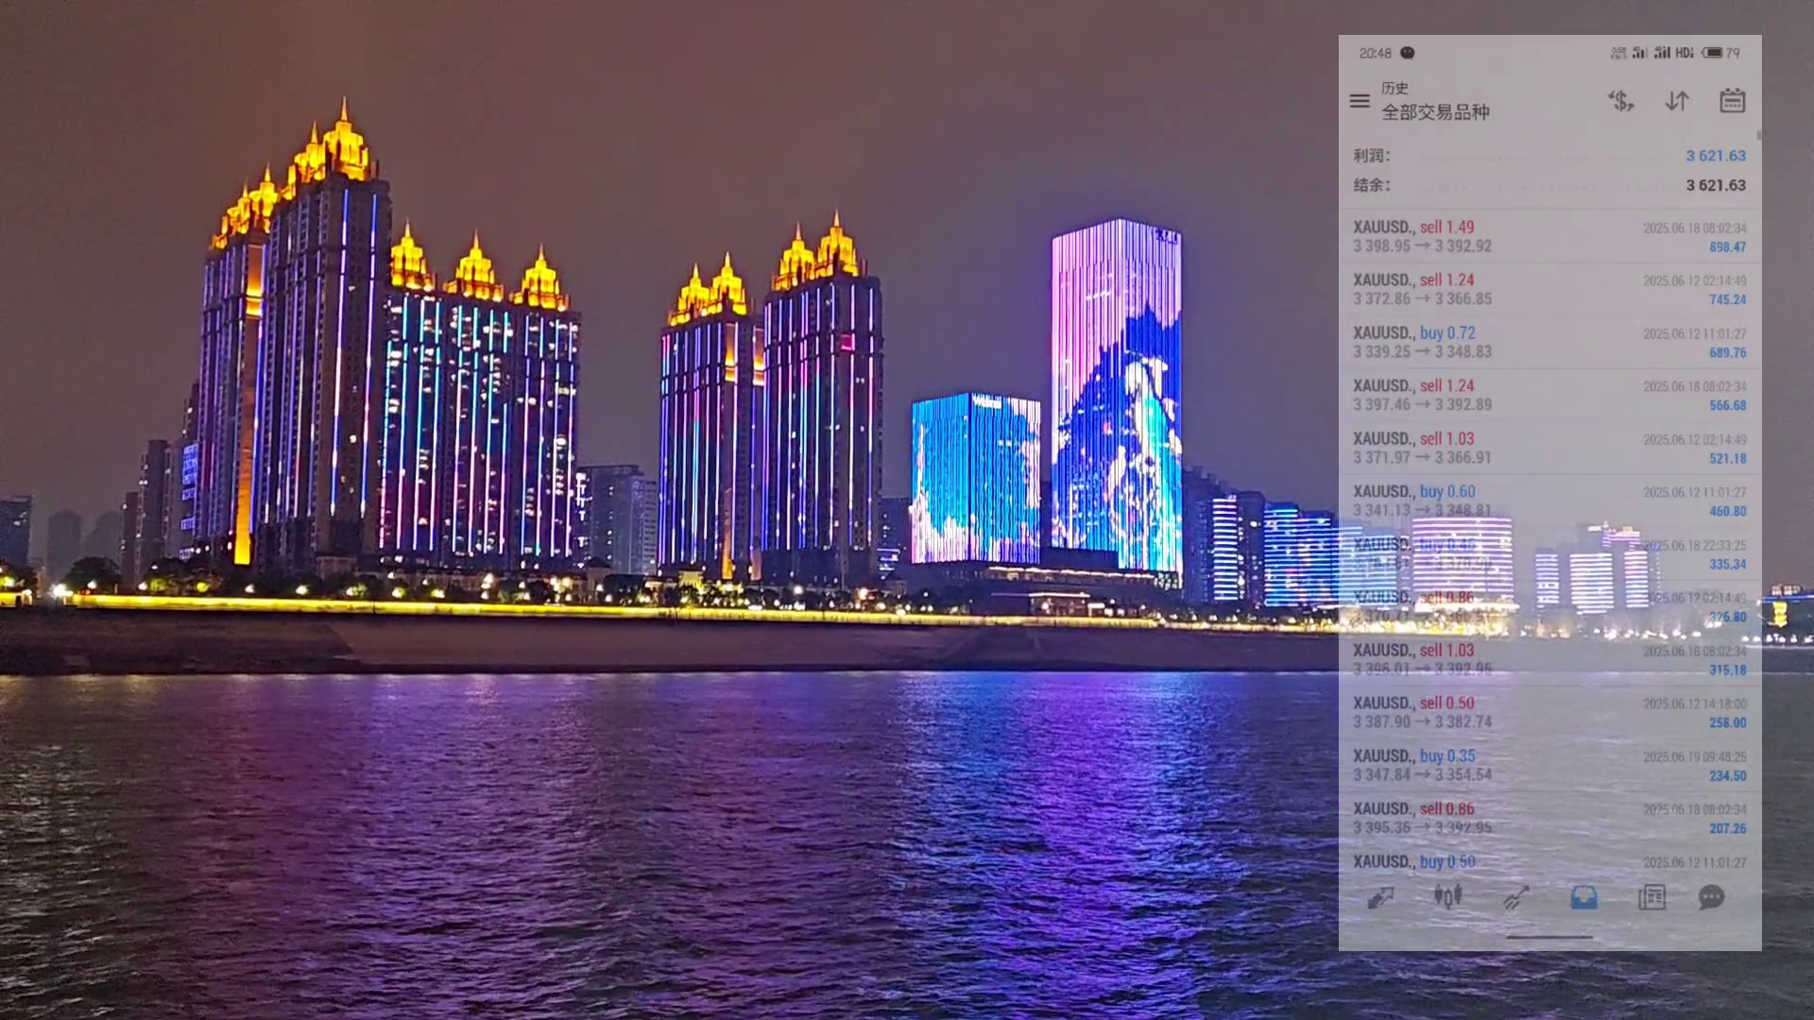Select the blue History inbox tab
The image size is (1814, 1020).
point(1584,897)
